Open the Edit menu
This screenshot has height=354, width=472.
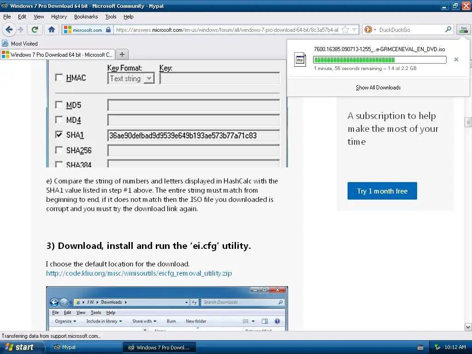pos(22,17)
